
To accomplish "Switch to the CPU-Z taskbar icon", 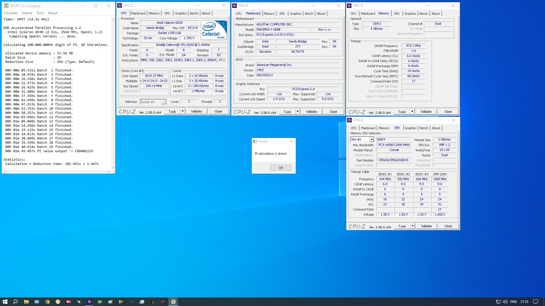I will click(x=89, y=302).
